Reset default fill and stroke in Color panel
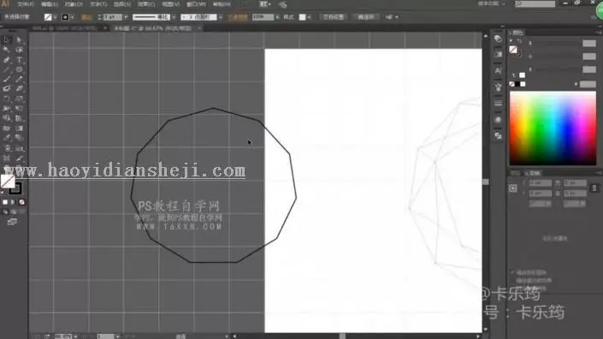The image size is (603, 339). point(511,40)
